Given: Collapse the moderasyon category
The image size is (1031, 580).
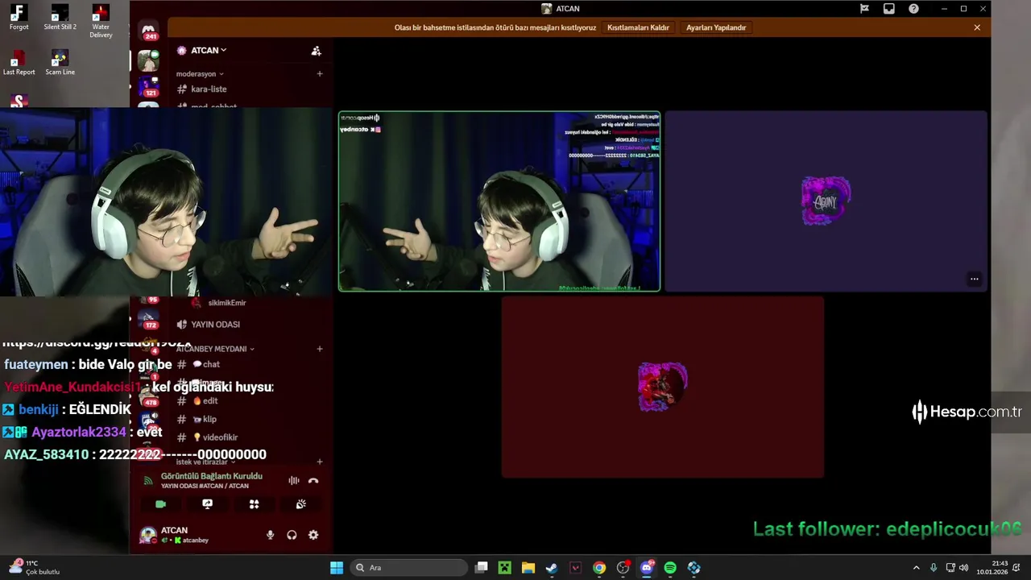Looking at the screenshot, I should click(200, 74).
